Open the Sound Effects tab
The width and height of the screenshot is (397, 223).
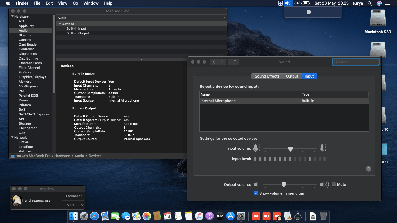267,76
